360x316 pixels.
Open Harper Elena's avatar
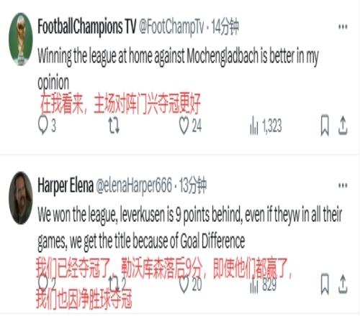click(21, 197)
